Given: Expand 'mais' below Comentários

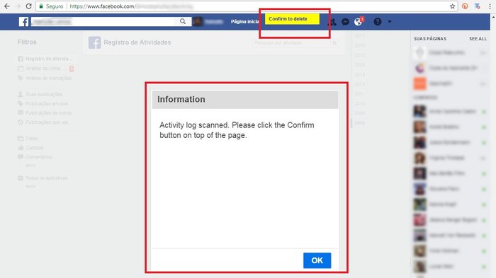Looking at the screenshot, I should click(30, 166).
